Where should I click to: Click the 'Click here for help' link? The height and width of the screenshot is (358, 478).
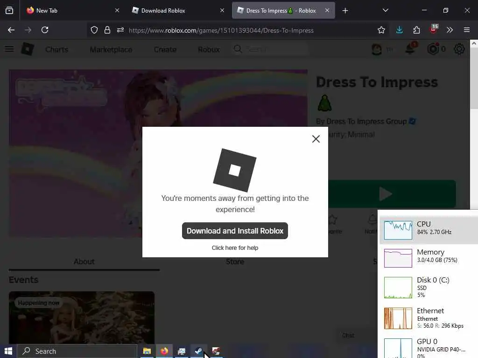235,248
